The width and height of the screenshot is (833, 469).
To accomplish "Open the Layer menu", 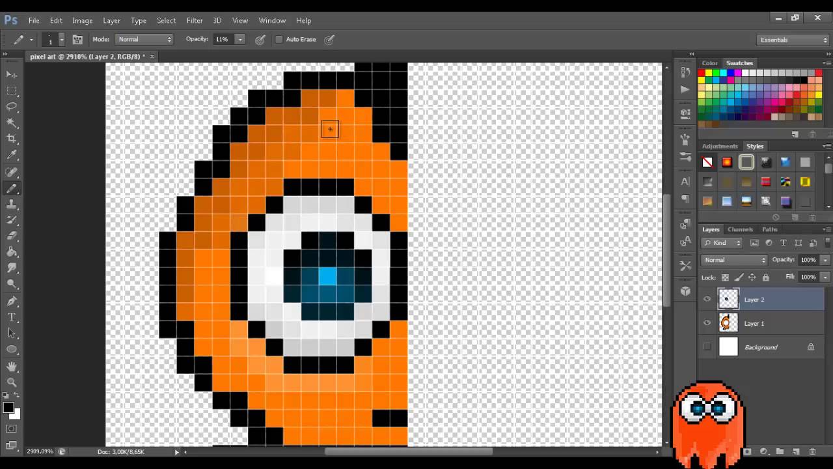I will [111, 20].
